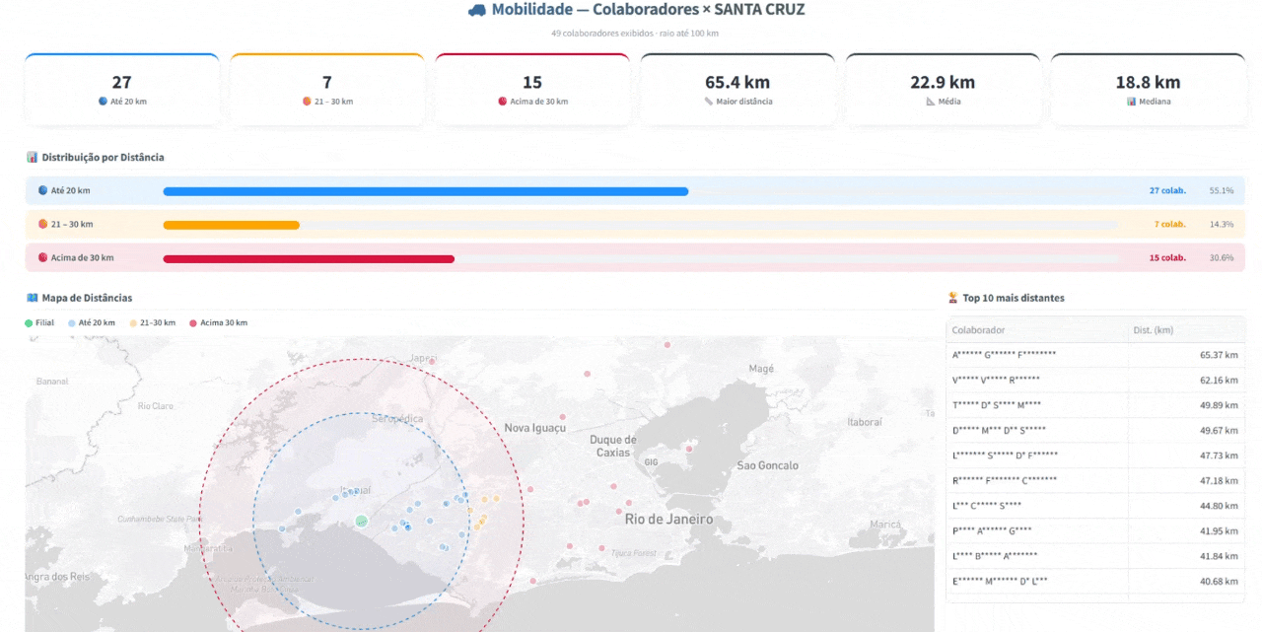Click the orange circle icon in the 7 card
The image size is (1262, 632).
pyautogui.click(x=307, y=102)
